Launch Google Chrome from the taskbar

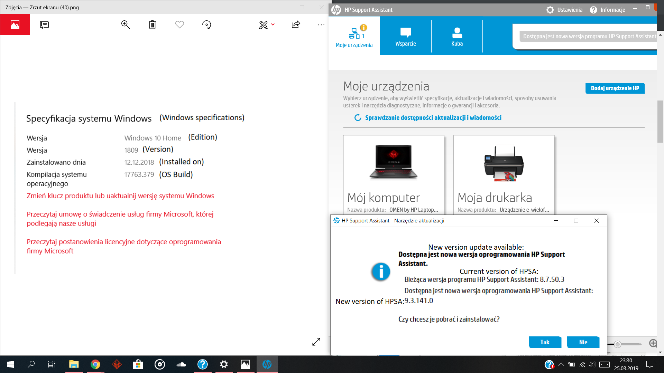click(95, 364)
